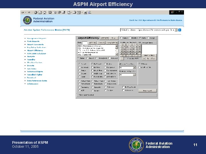Viewport: 206px width, 154px height.
Task: Click the FAA seal logo in the page header
Action: 27,20
